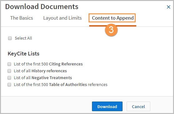
Task: Click the History references label text
Action: click(40, 71)
